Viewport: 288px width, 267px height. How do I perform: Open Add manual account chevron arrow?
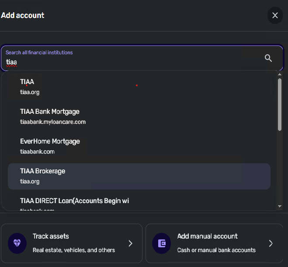click(x=271, y=243)
